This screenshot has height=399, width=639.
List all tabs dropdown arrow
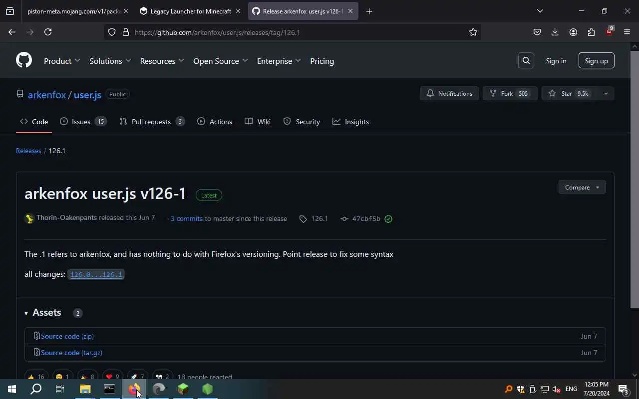tap(540, 11)
